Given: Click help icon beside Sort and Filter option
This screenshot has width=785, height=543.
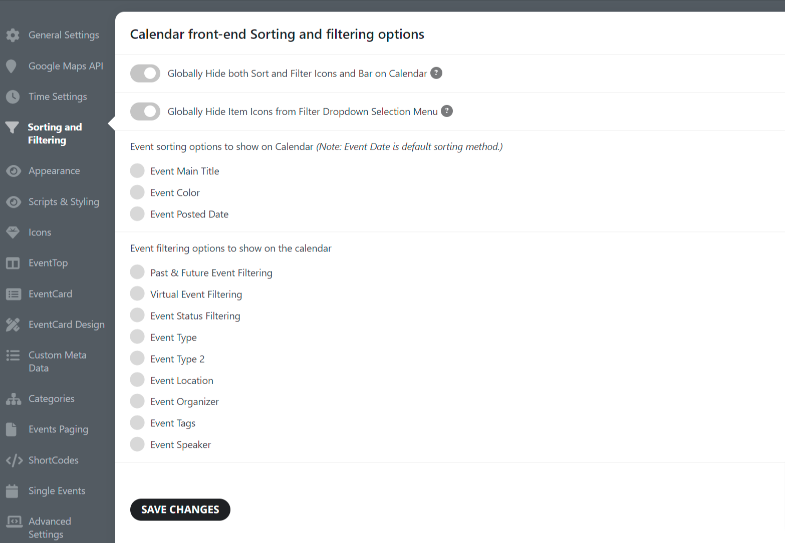Looking at the screenshot, I should pos(436,73).
